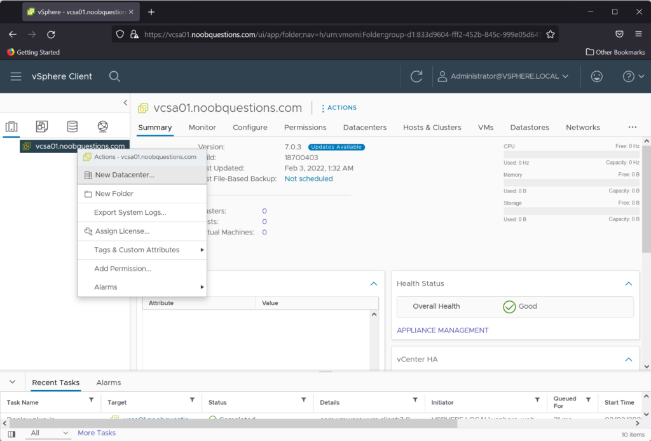
Task: Open the Hosts & Clusters tab
Action: pyautogui.click(x=432, y=128)
